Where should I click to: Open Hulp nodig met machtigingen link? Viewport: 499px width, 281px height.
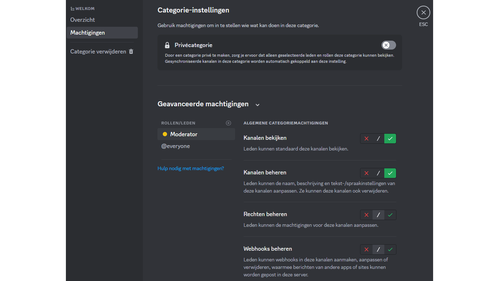pyautogui.click(x=191, y=168)
